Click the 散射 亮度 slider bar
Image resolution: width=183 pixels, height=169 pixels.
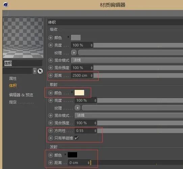point(140,100)
